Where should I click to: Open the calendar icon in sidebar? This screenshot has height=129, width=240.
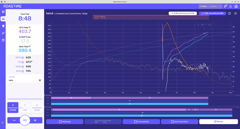coord(3,40)
